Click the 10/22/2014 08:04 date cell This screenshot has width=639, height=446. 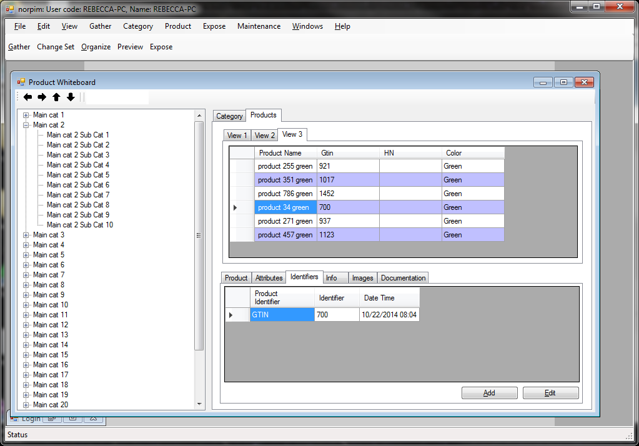tap(389, 315)
